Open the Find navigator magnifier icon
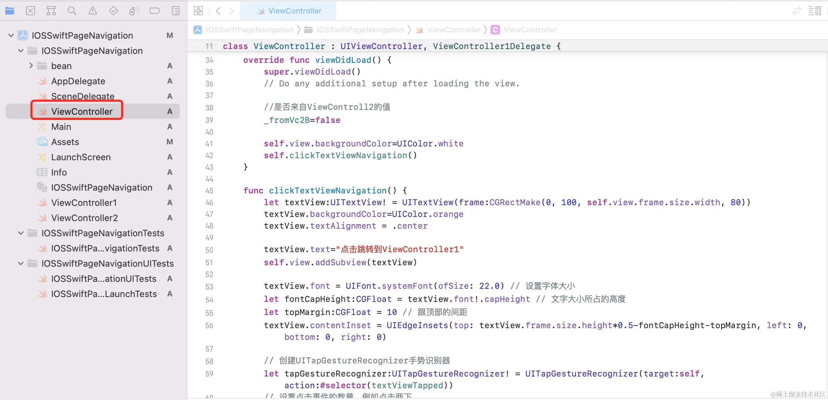The image size is (828, 400). point(72,11)
